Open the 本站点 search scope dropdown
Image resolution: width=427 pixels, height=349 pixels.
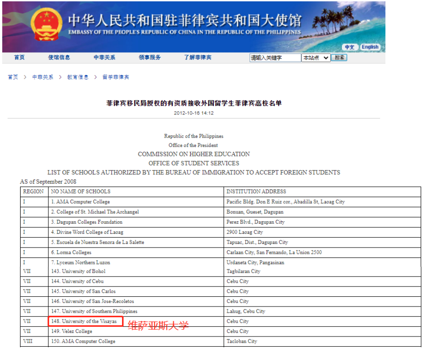[316, 57]
